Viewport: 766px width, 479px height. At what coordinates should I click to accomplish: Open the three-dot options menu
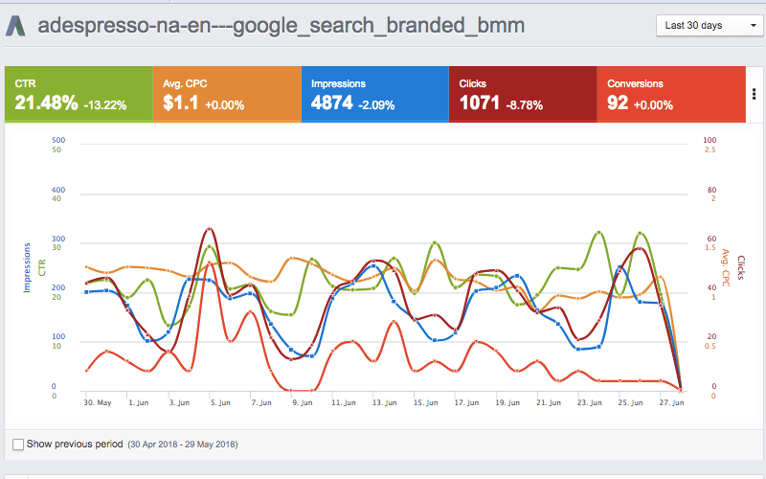[x=755, y=94]
